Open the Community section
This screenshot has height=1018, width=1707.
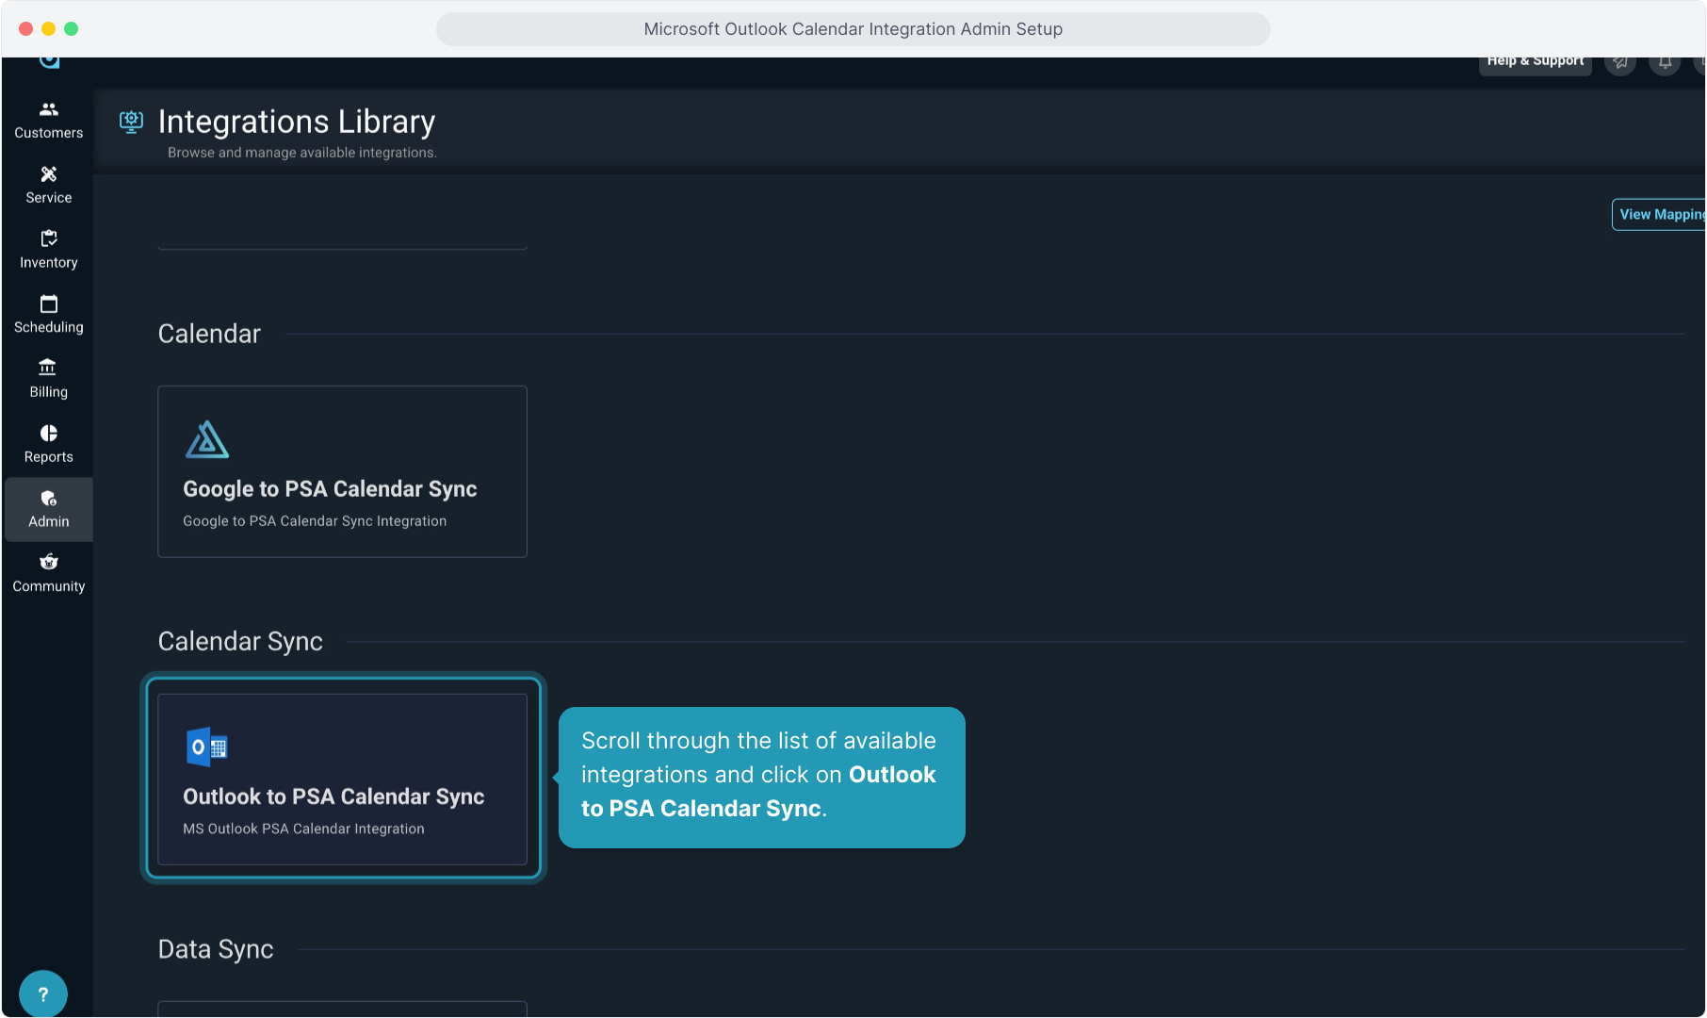pos(48,573)
